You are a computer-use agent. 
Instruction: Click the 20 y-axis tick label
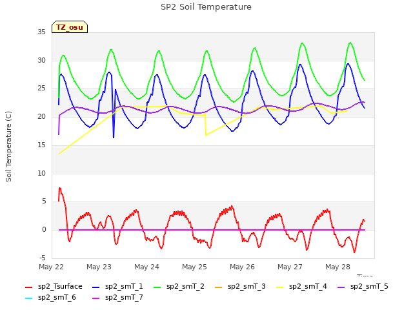(x=41, y=116)
